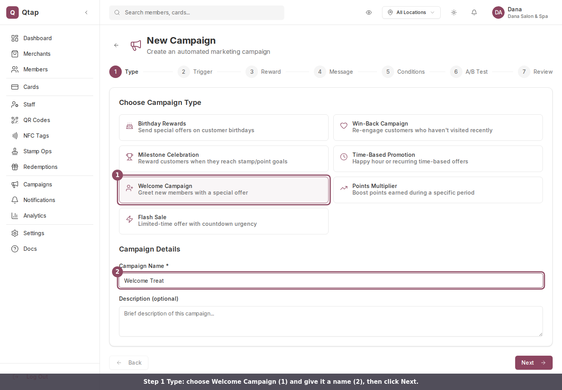Viewport: 562px width, 390px height.
Task: Click the Description textarea
Action: tap(331, 321)
